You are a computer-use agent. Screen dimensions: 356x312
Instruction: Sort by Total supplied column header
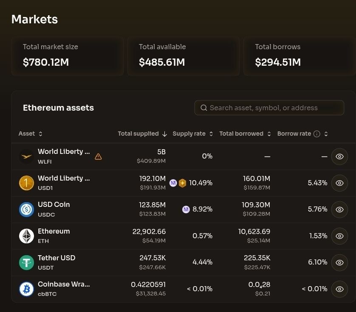[142, 134]
